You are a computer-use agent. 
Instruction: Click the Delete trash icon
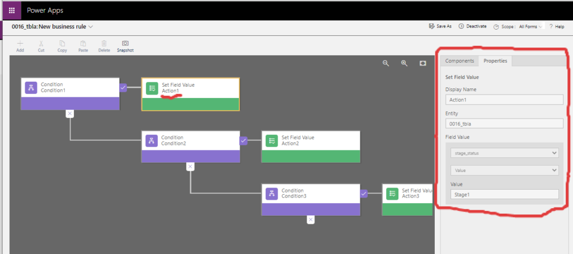[x=104, y=44]
